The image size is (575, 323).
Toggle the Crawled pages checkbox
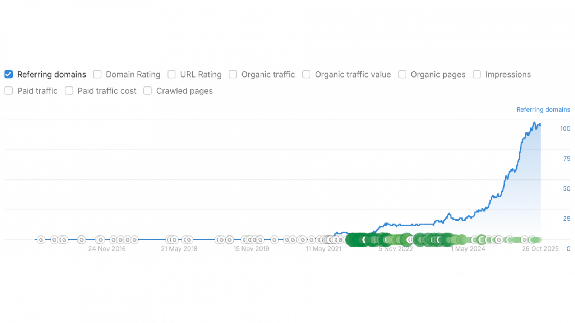pos(147,91)
